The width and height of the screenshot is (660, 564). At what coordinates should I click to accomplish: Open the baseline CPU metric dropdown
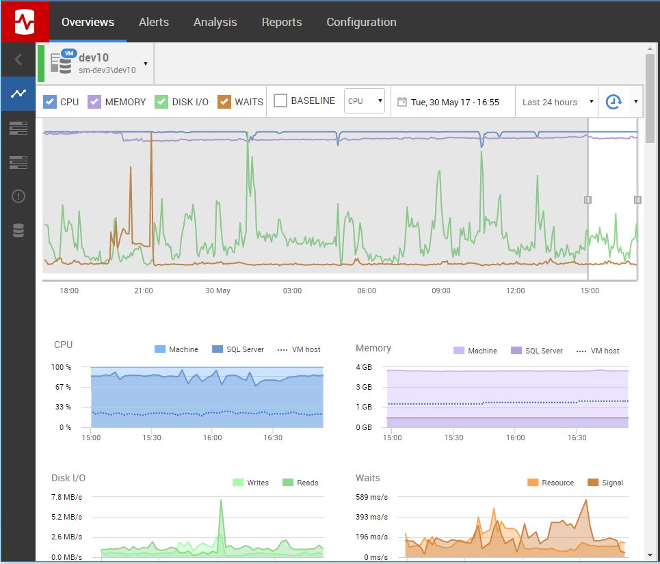(364, 101)
